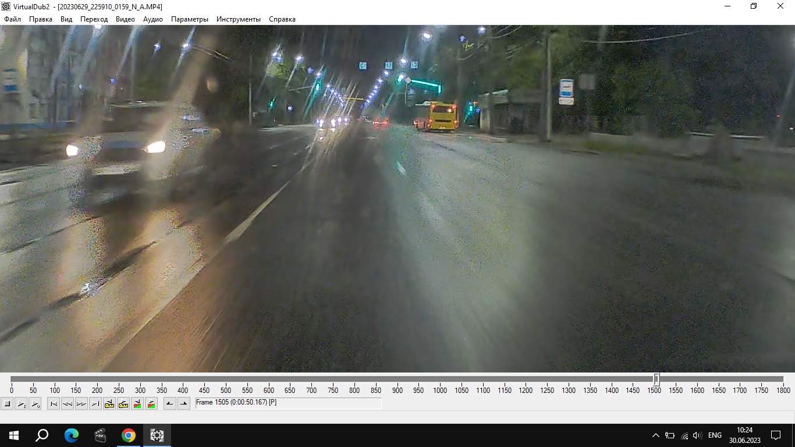This screenshot has height=447, width=795.
Task: Click the timeline slider handle at frame 1505
Action: click(x=656, y=379)
